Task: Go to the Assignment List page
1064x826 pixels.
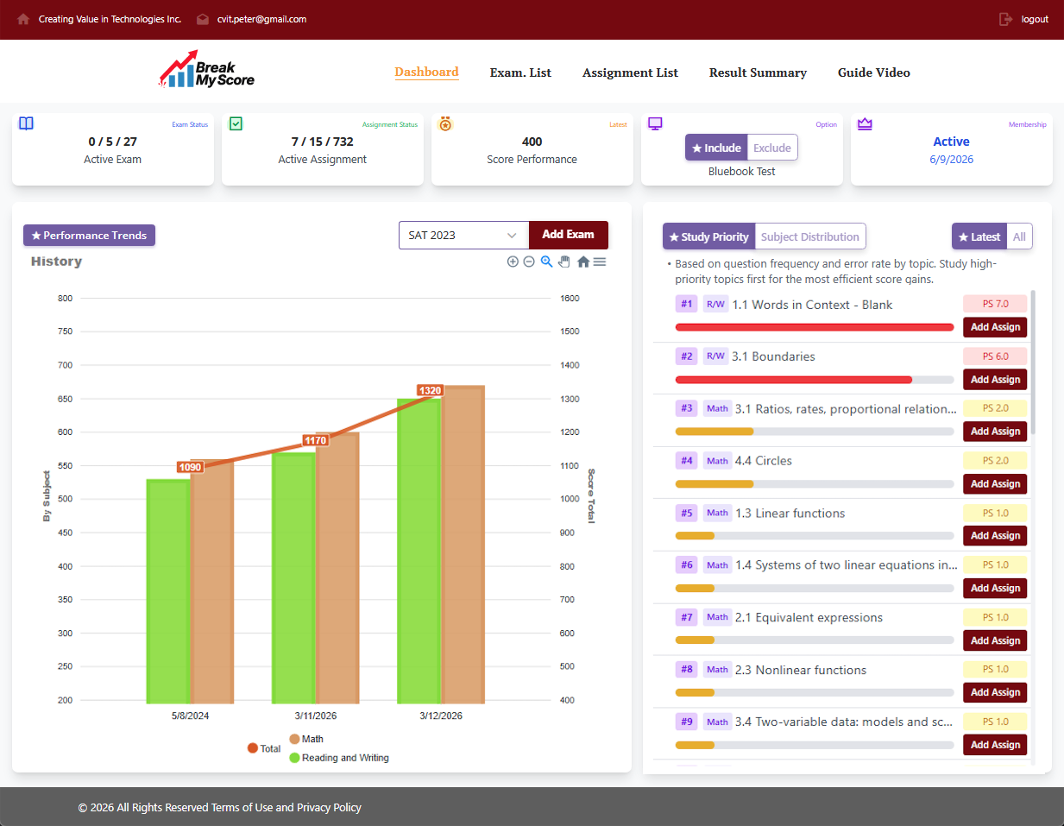Action: (x=630, y=73)
